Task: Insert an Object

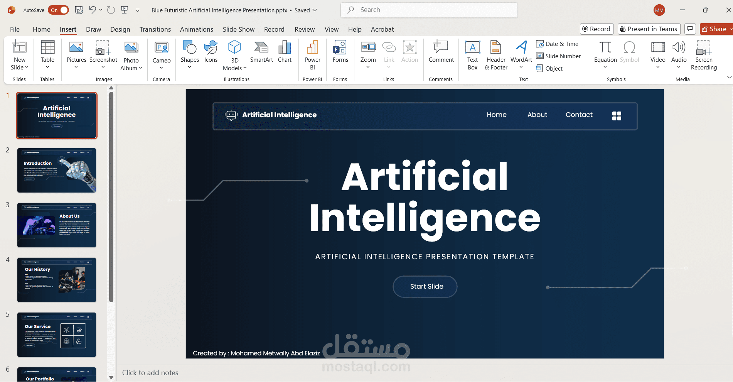Action: click(x=549, y=69)
